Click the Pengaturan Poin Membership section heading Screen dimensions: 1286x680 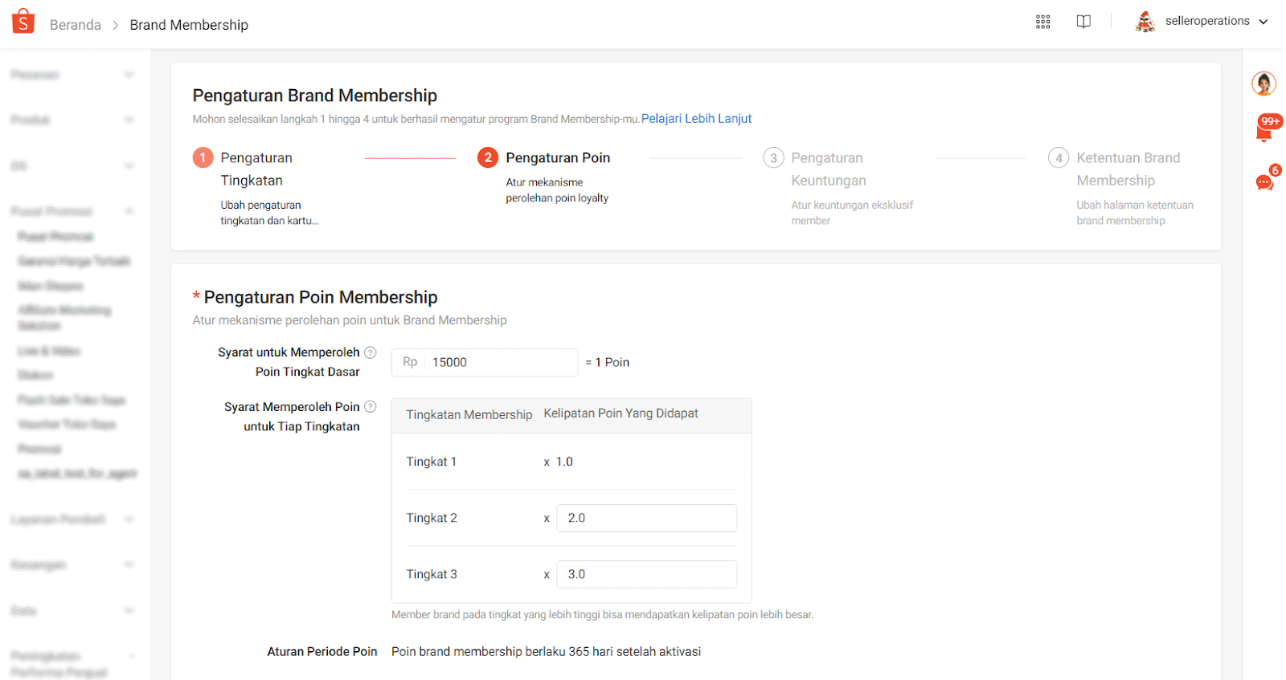tap(321, 298)
